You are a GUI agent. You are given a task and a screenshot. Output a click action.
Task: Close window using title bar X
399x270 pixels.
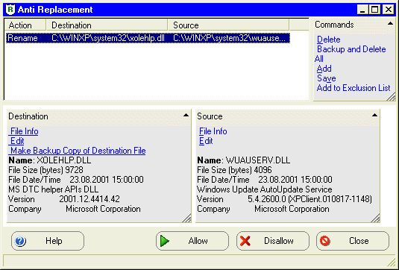pos(389,10)
